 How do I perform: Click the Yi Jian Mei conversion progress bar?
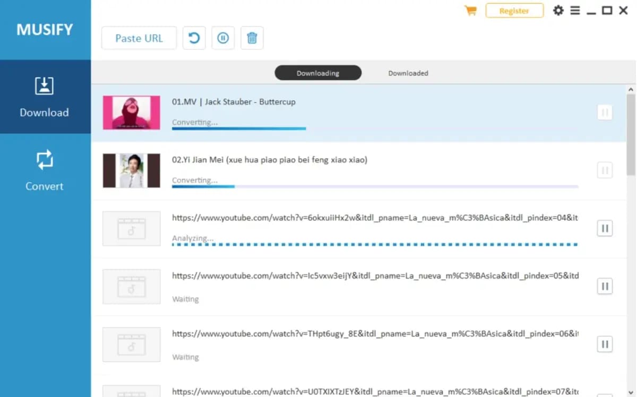pos(375,186)
